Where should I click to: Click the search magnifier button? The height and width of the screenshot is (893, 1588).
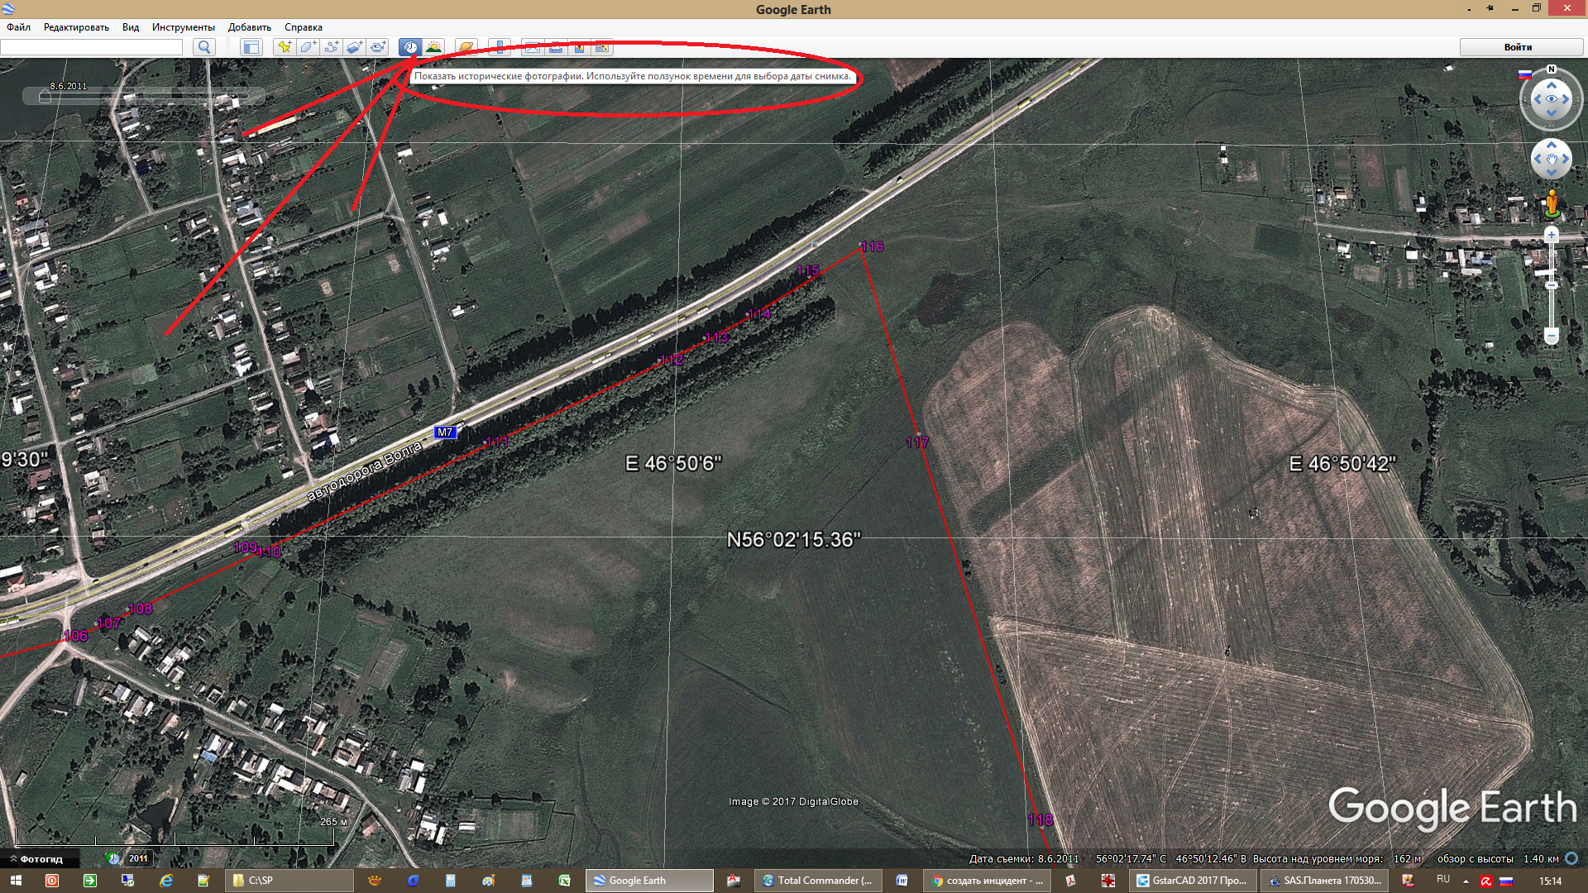204,47
